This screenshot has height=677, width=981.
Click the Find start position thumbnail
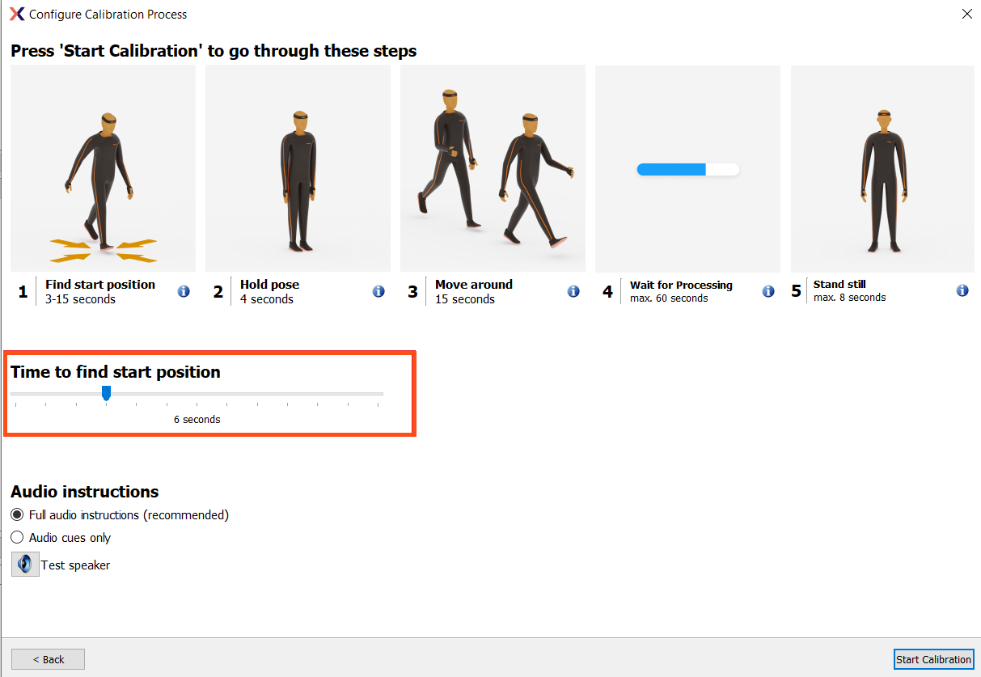(x=103, y=167)
